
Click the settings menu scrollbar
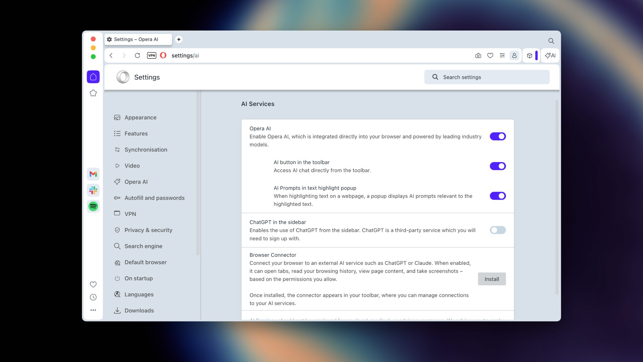coord(198,173)
